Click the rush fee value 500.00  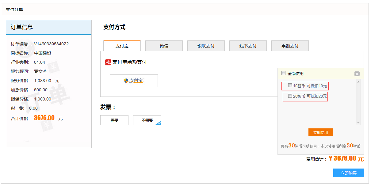click(x=41, y=90)
